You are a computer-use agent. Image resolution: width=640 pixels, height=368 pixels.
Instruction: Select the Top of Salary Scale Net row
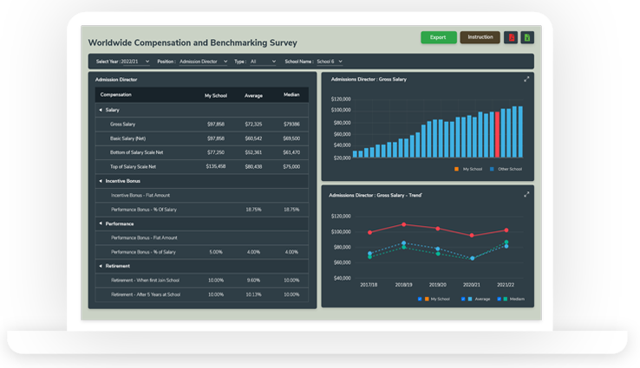tap(202, 166)
